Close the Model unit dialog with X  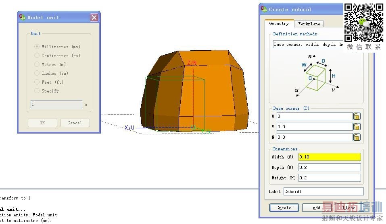94,17
